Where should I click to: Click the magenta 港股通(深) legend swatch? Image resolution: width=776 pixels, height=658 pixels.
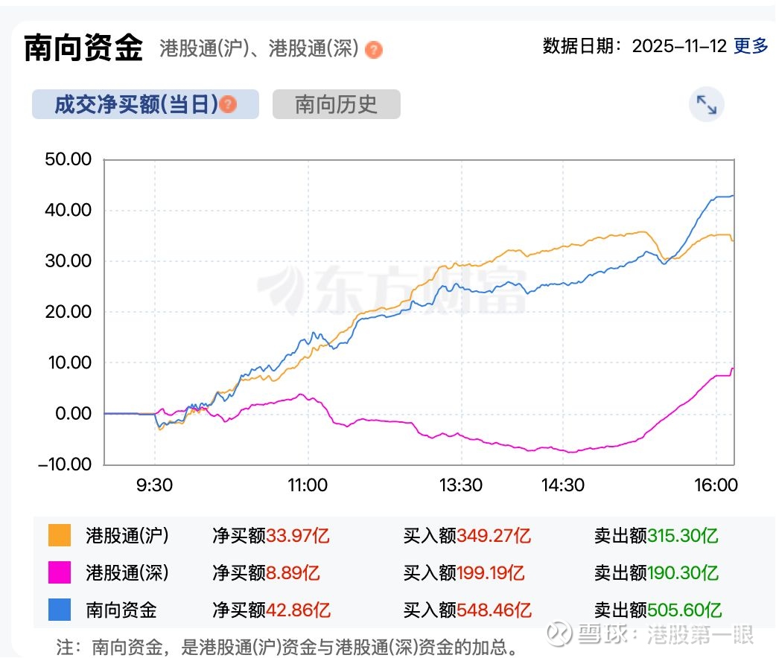[60, 572]
